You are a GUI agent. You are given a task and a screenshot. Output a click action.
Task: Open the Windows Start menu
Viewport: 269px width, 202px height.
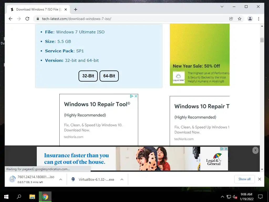6,197
